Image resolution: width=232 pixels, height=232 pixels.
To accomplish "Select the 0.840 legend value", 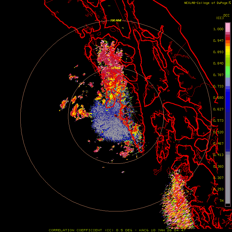I will (218, 63).
